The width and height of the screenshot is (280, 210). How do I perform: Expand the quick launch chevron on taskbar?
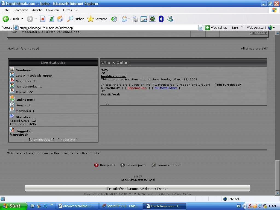click(x=52, y=204)
